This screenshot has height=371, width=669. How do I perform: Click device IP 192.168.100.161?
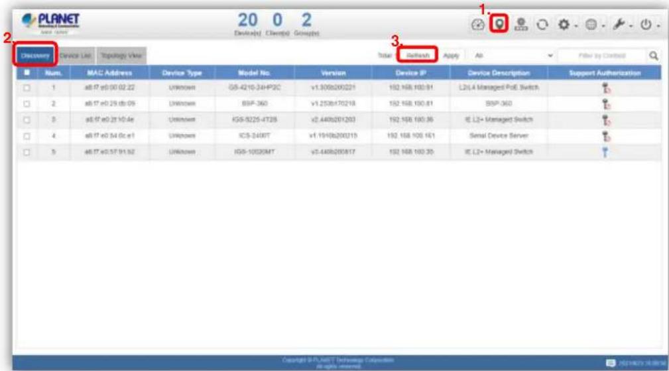click(411, 136)
